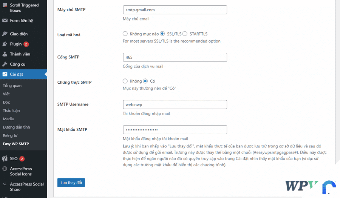The height and width of the screenshot is (198, 340).
Task: Go to Riêng tư settings submenu
Action: pos(10,135)
